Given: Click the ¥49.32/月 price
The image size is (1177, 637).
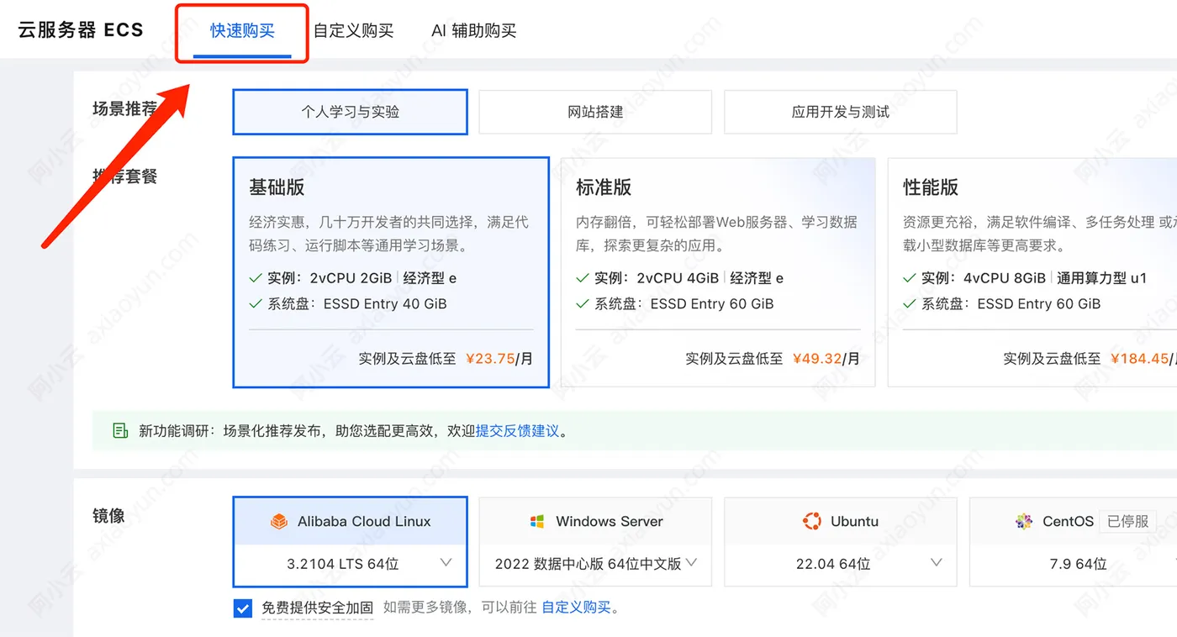Looking at the screenshot, I should point(825,359).
